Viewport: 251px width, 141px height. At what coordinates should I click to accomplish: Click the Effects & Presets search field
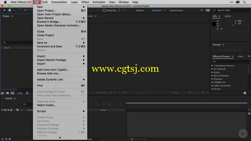point(231,61)
